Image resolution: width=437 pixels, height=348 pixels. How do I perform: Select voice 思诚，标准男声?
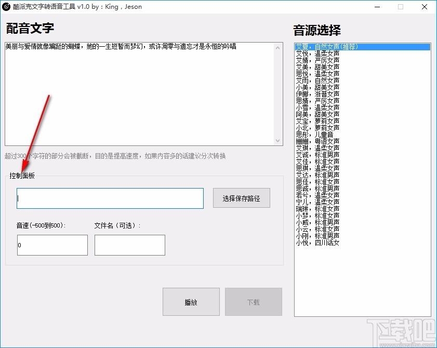(362, 189)
